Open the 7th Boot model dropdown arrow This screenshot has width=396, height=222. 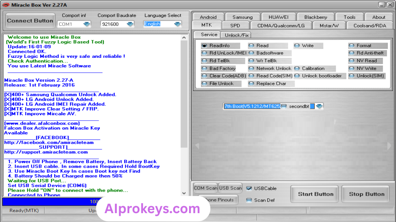(x=319, y=106)
